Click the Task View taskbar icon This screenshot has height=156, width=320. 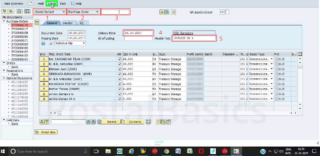[x=96, y=151]
